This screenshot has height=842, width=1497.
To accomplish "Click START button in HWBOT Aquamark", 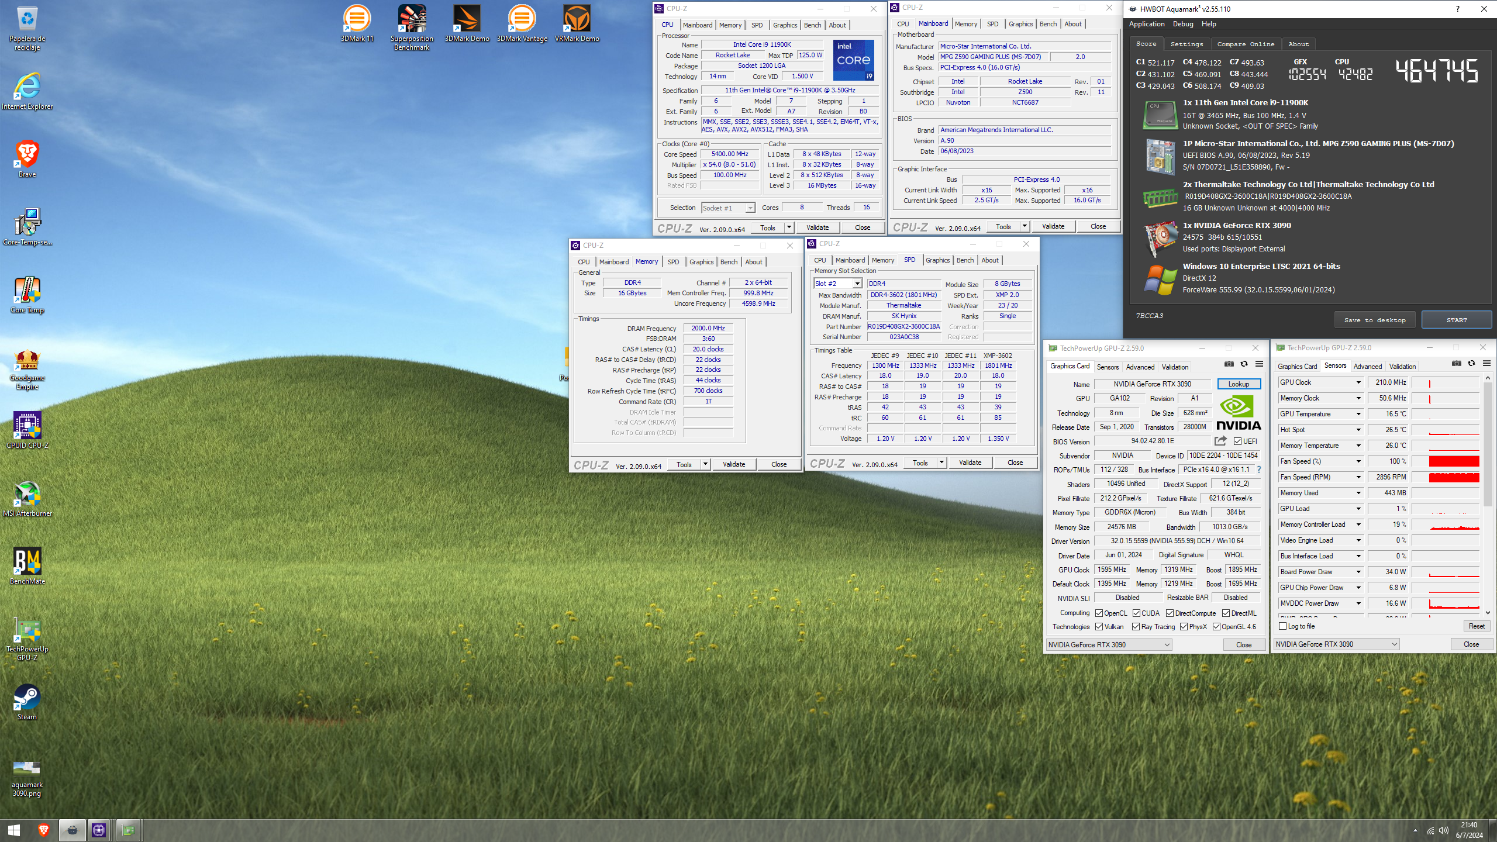I will point(1456,320).
